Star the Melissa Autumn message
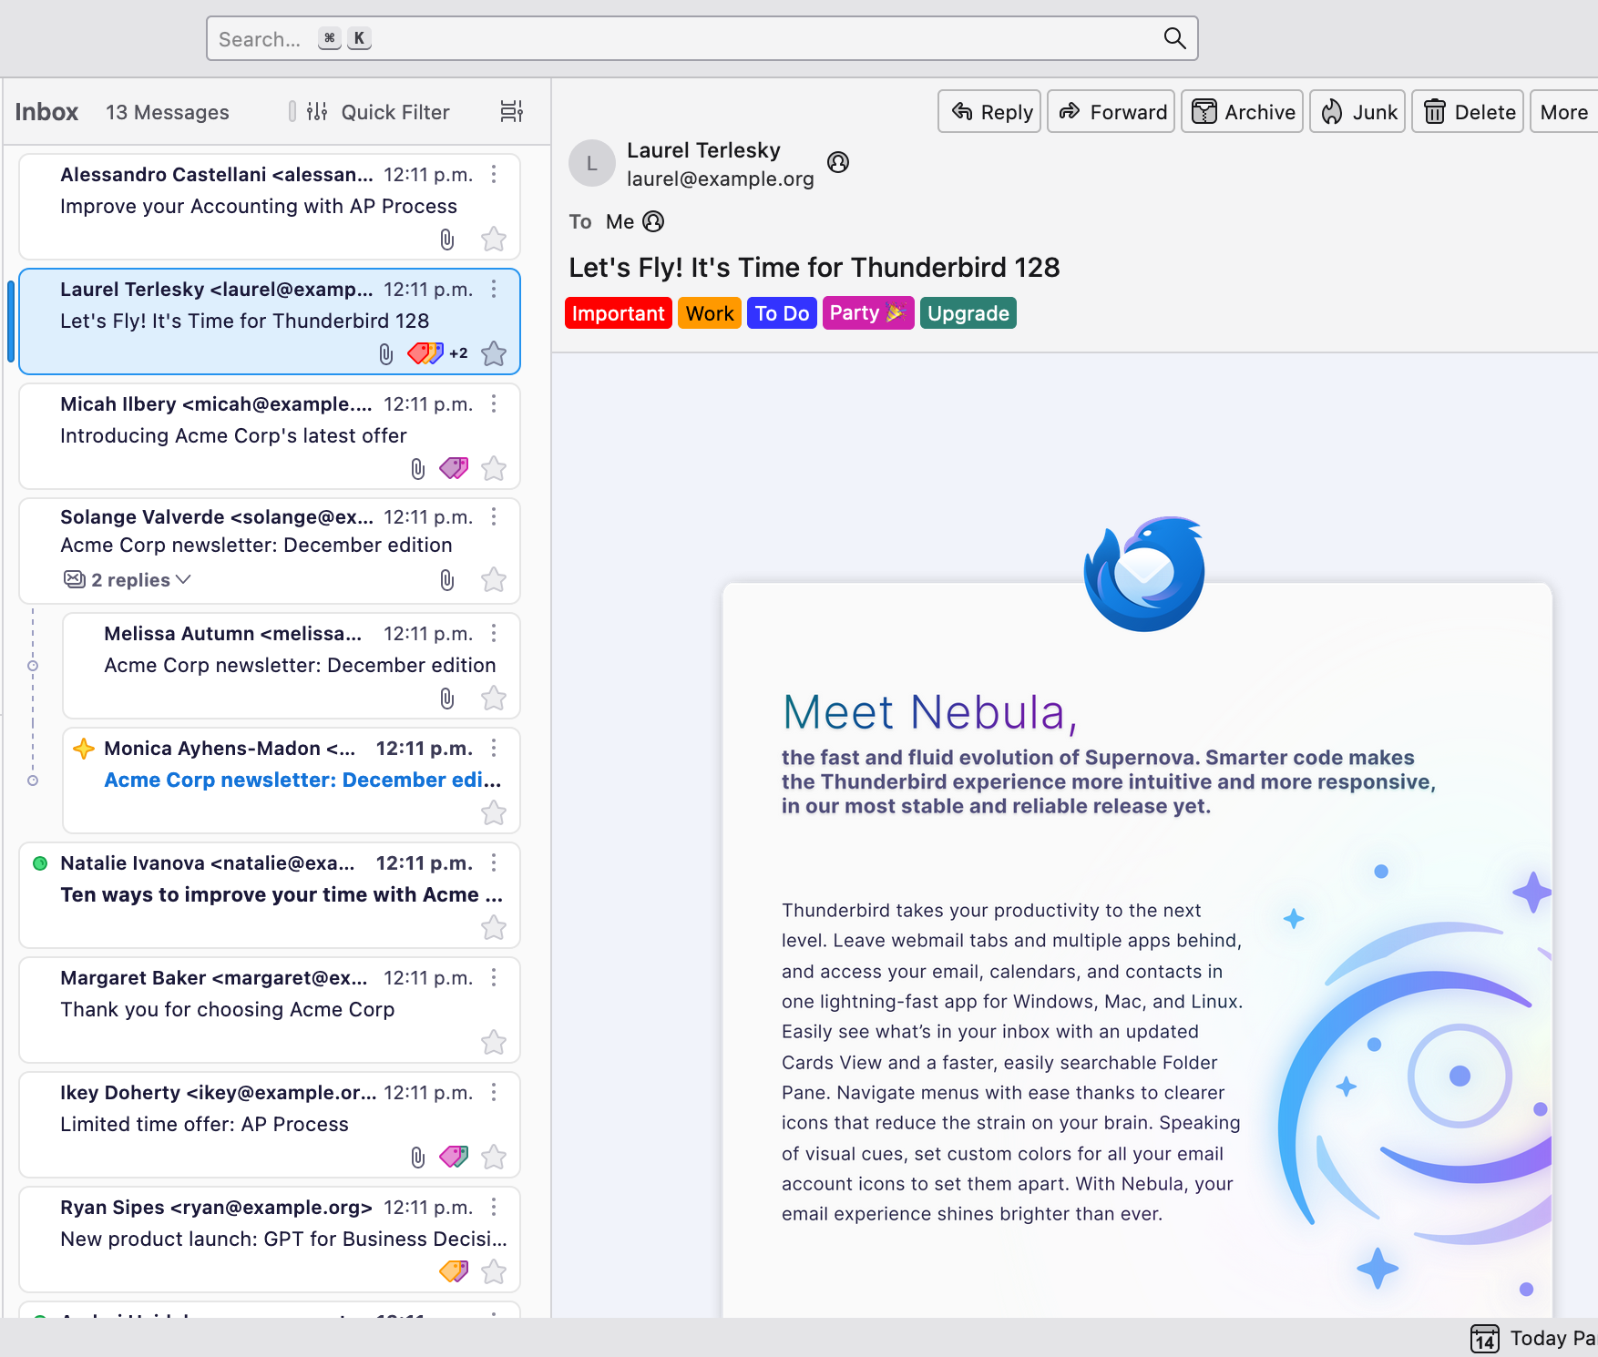Screen dimensions: 1598x1357 point(494,698)
